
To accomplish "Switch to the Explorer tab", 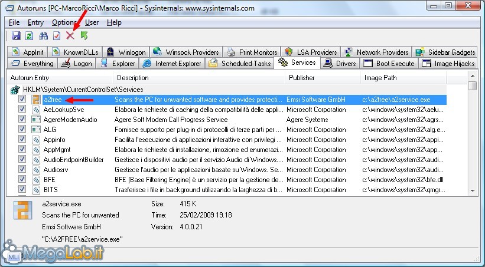I will coord(118,64).
